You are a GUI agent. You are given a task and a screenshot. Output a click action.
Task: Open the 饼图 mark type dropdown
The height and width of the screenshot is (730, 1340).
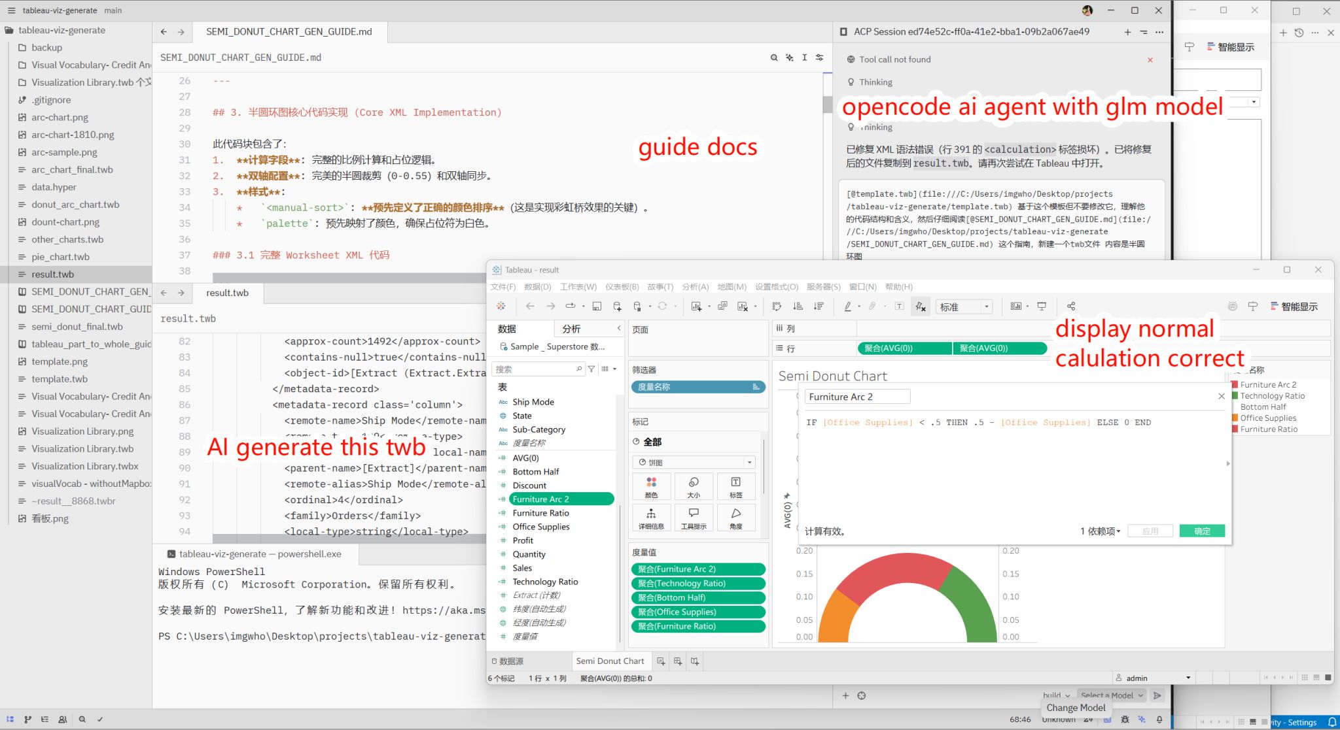(694, 462)
